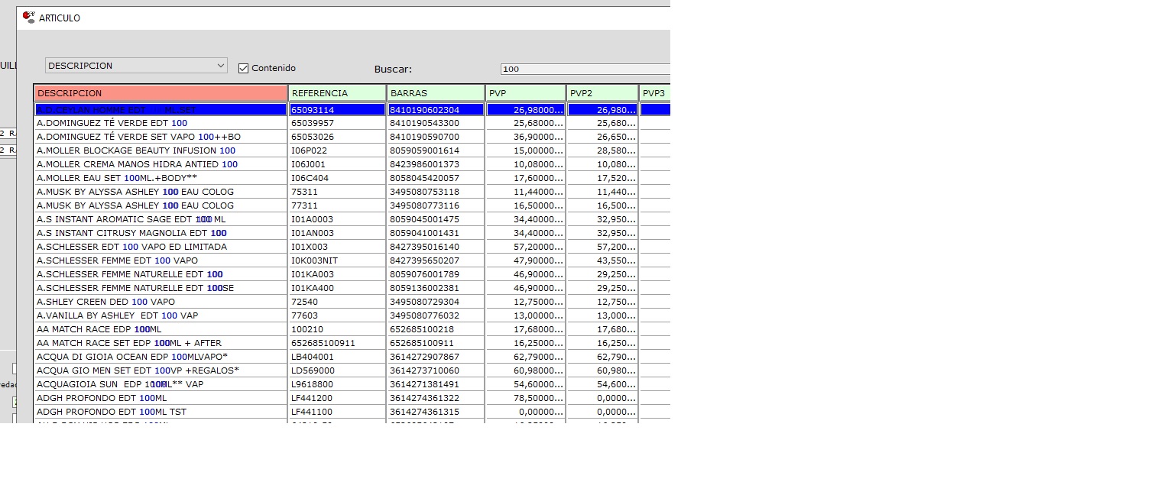This screenshot has height=495, width=1174.
Task: Click PVP value 78,50000 for ADGH PROFONDO
Action: pyautogui.click(x=526, y=398)
